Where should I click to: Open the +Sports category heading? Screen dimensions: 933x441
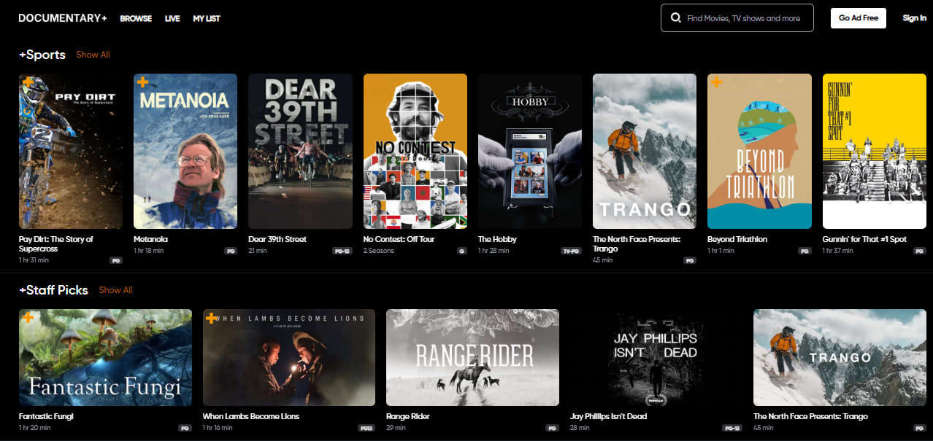tap(42, 55)
